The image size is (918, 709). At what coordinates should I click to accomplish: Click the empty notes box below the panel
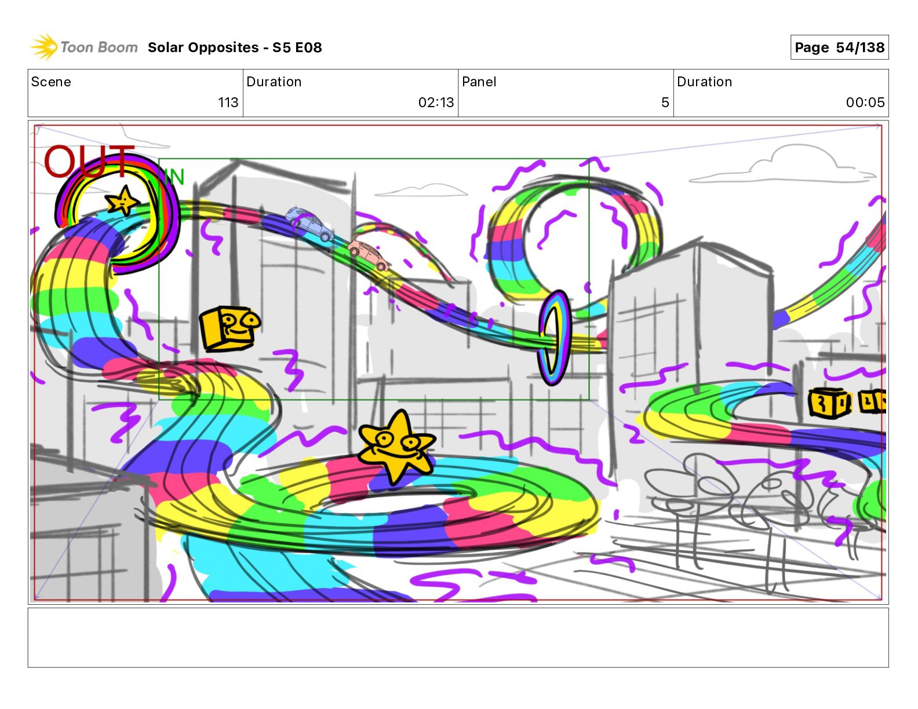click(x=458, y=637)
